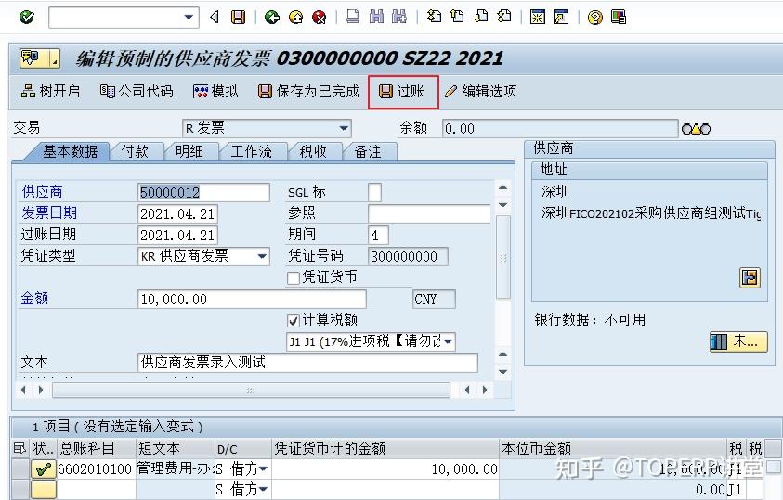Click the green checkmark Enter icon

point(26,18)
